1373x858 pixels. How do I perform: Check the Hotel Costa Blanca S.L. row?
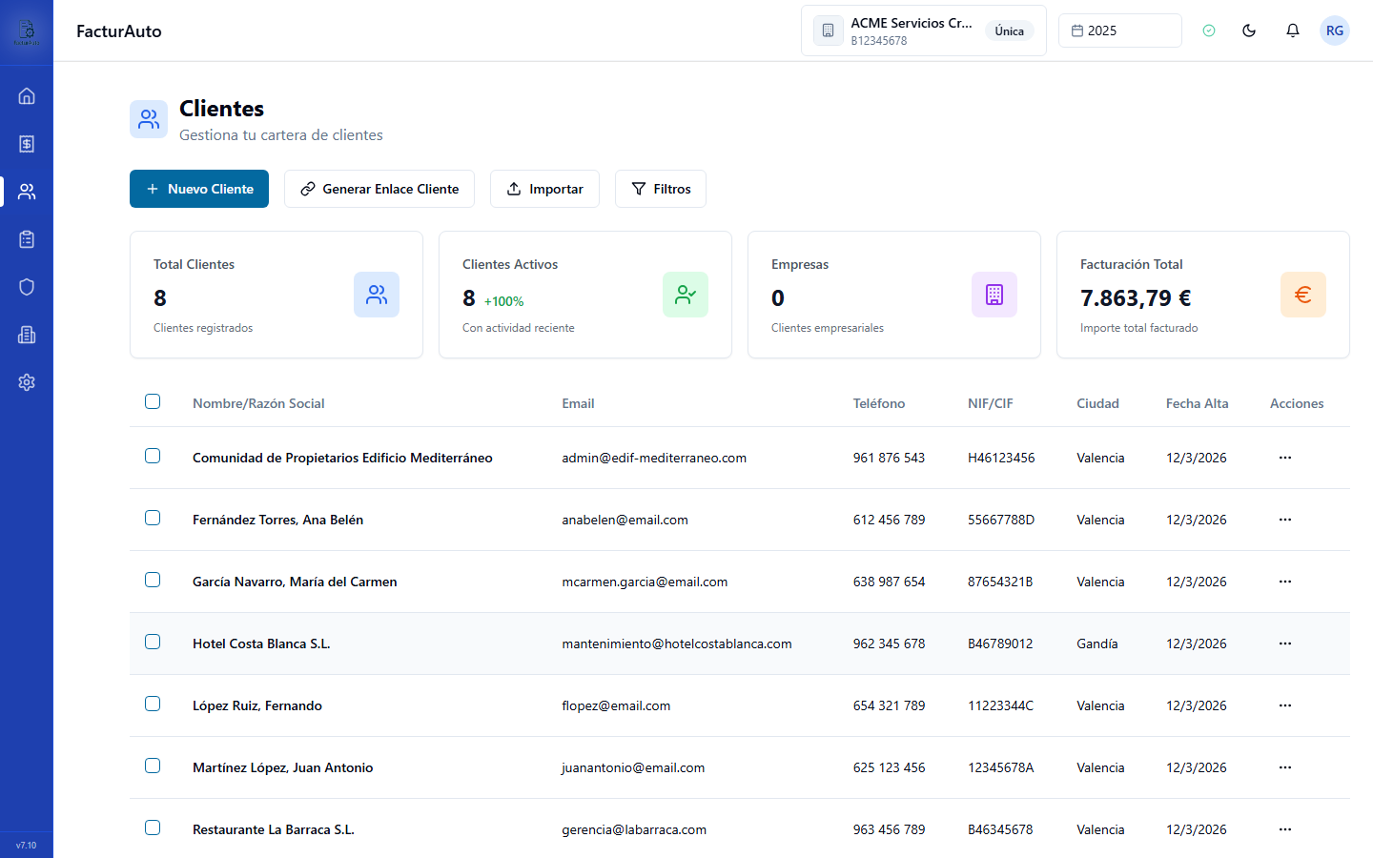153,642
